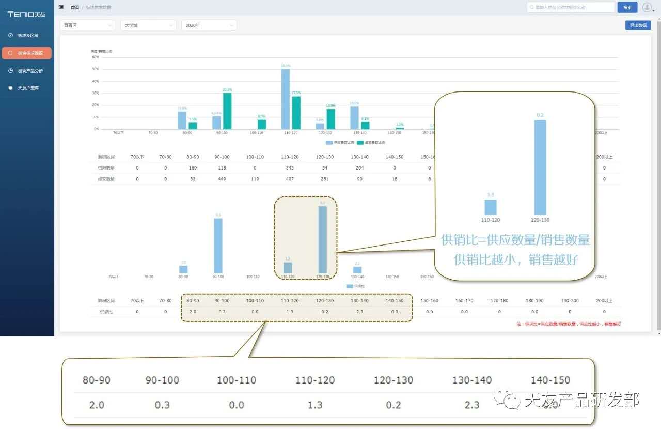Go to 首页 in the breadcrumb
Screen dimensions: 661x429
(x=75, y=7)
